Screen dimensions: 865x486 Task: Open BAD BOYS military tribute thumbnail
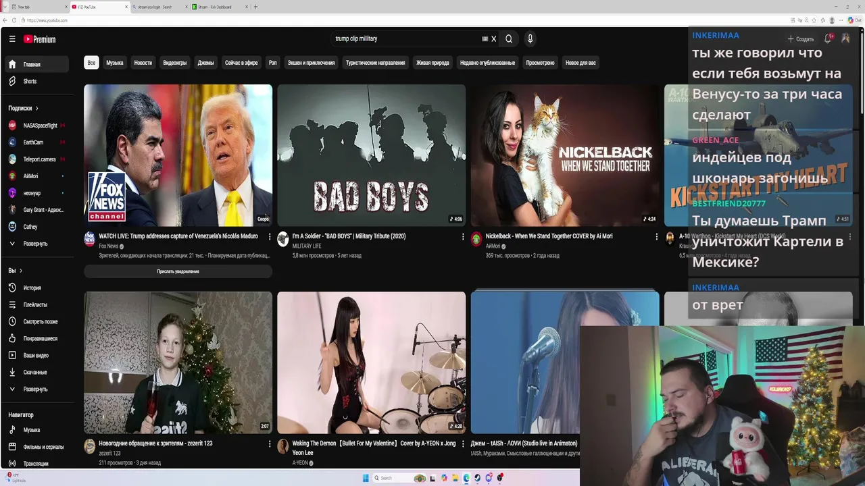click(371, 155)
